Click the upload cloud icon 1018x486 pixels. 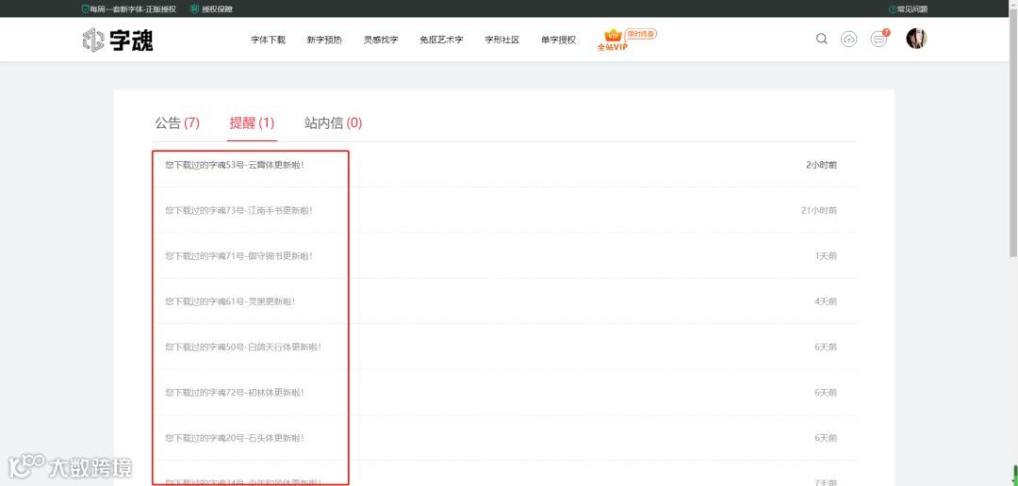(848, 39)
